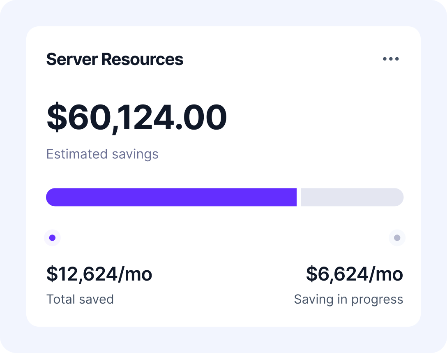Screen dimensions: 447x353
Task: Select the Total saved label
Action: click(80, 299)
